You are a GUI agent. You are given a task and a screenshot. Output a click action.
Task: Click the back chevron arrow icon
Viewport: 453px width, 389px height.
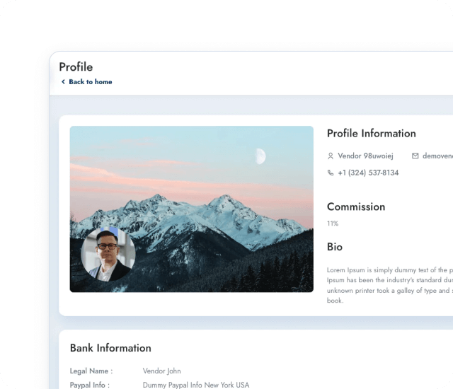[x=63, y=81]
